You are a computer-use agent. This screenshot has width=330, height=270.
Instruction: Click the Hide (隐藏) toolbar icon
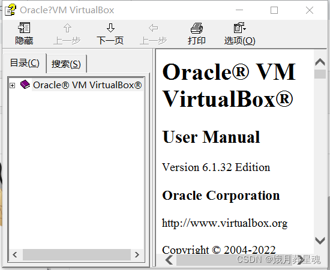(x=24, y=28)
